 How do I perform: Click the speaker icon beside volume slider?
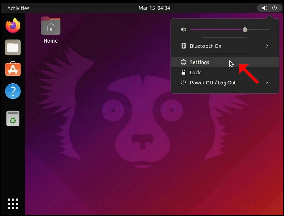[x=183, y=29]
